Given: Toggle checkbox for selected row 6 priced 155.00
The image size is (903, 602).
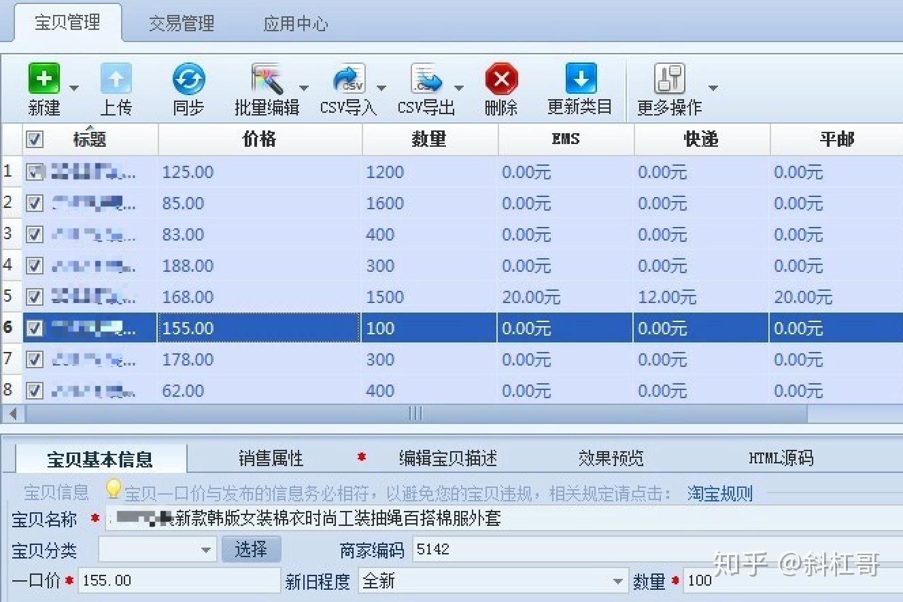Looking at the screenshot, I should (35, 328).
